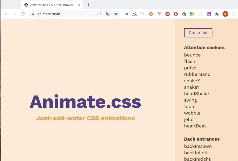
Task: Open the red stop-hand AdBlock extension
Action: [x=176, y=14]
